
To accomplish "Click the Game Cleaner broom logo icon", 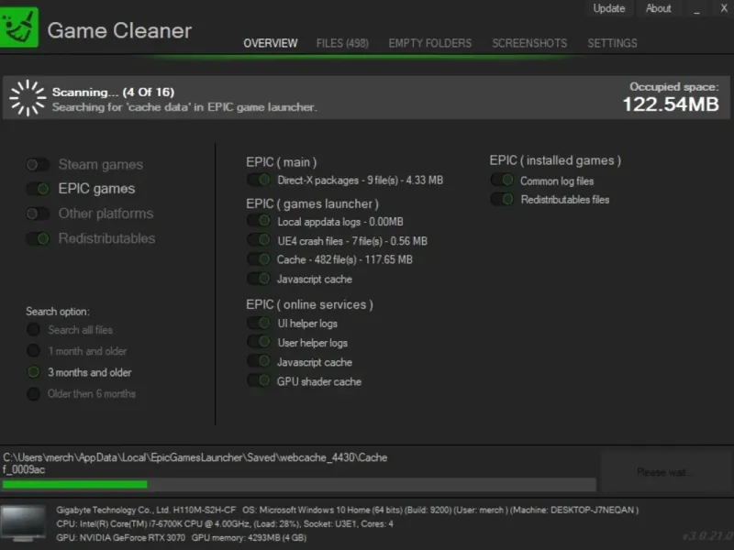I will coord(18,27).
